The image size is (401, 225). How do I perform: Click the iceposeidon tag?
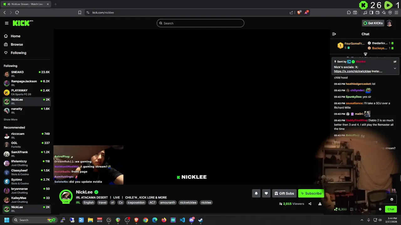coord(136,202)
